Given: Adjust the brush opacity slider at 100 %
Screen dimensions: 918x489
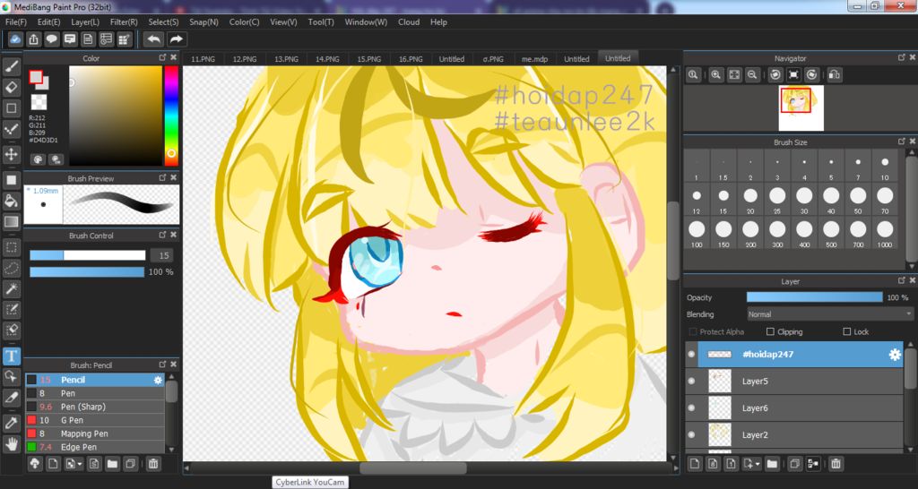Looking at the screenshot, I should [x=87, y=272].
